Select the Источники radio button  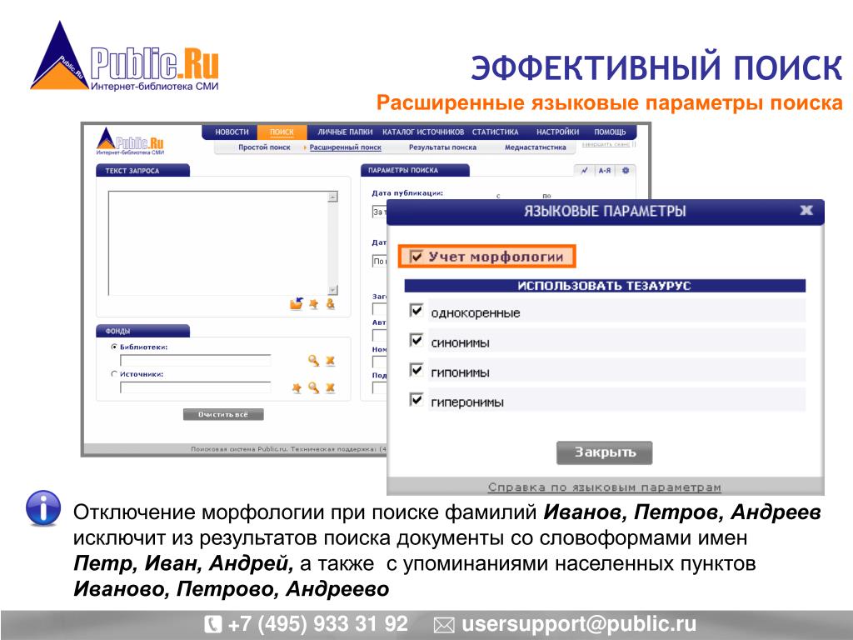click(114, 374)
